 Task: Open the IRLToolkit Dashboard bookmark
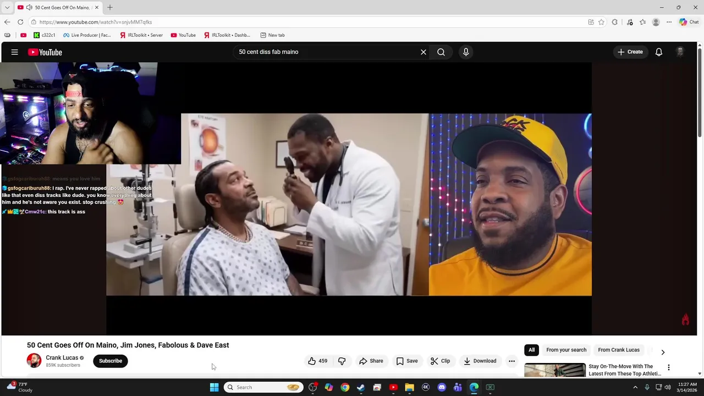[x=227, y=35]
